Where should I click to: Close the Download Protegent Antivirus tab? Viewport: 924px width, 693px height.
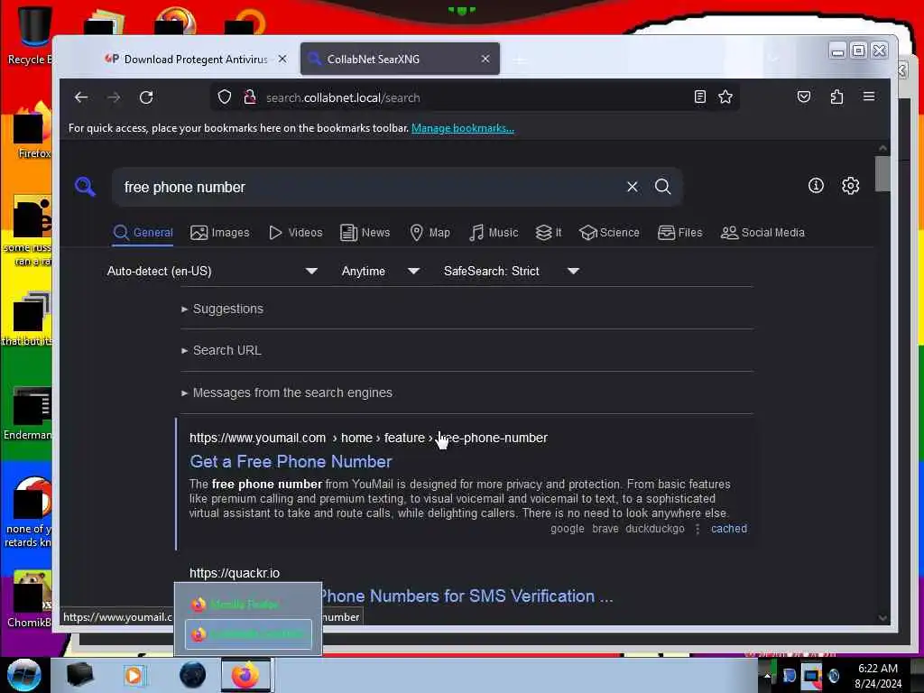tap(282, 59)
